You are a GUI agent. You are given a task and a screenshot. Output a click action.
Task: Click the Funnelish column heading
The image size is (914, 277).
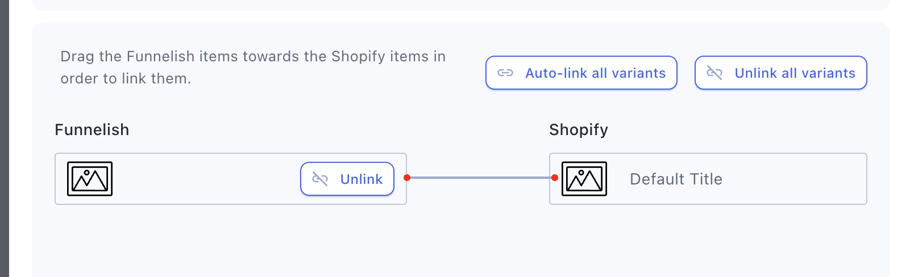(x=92, y=130)
